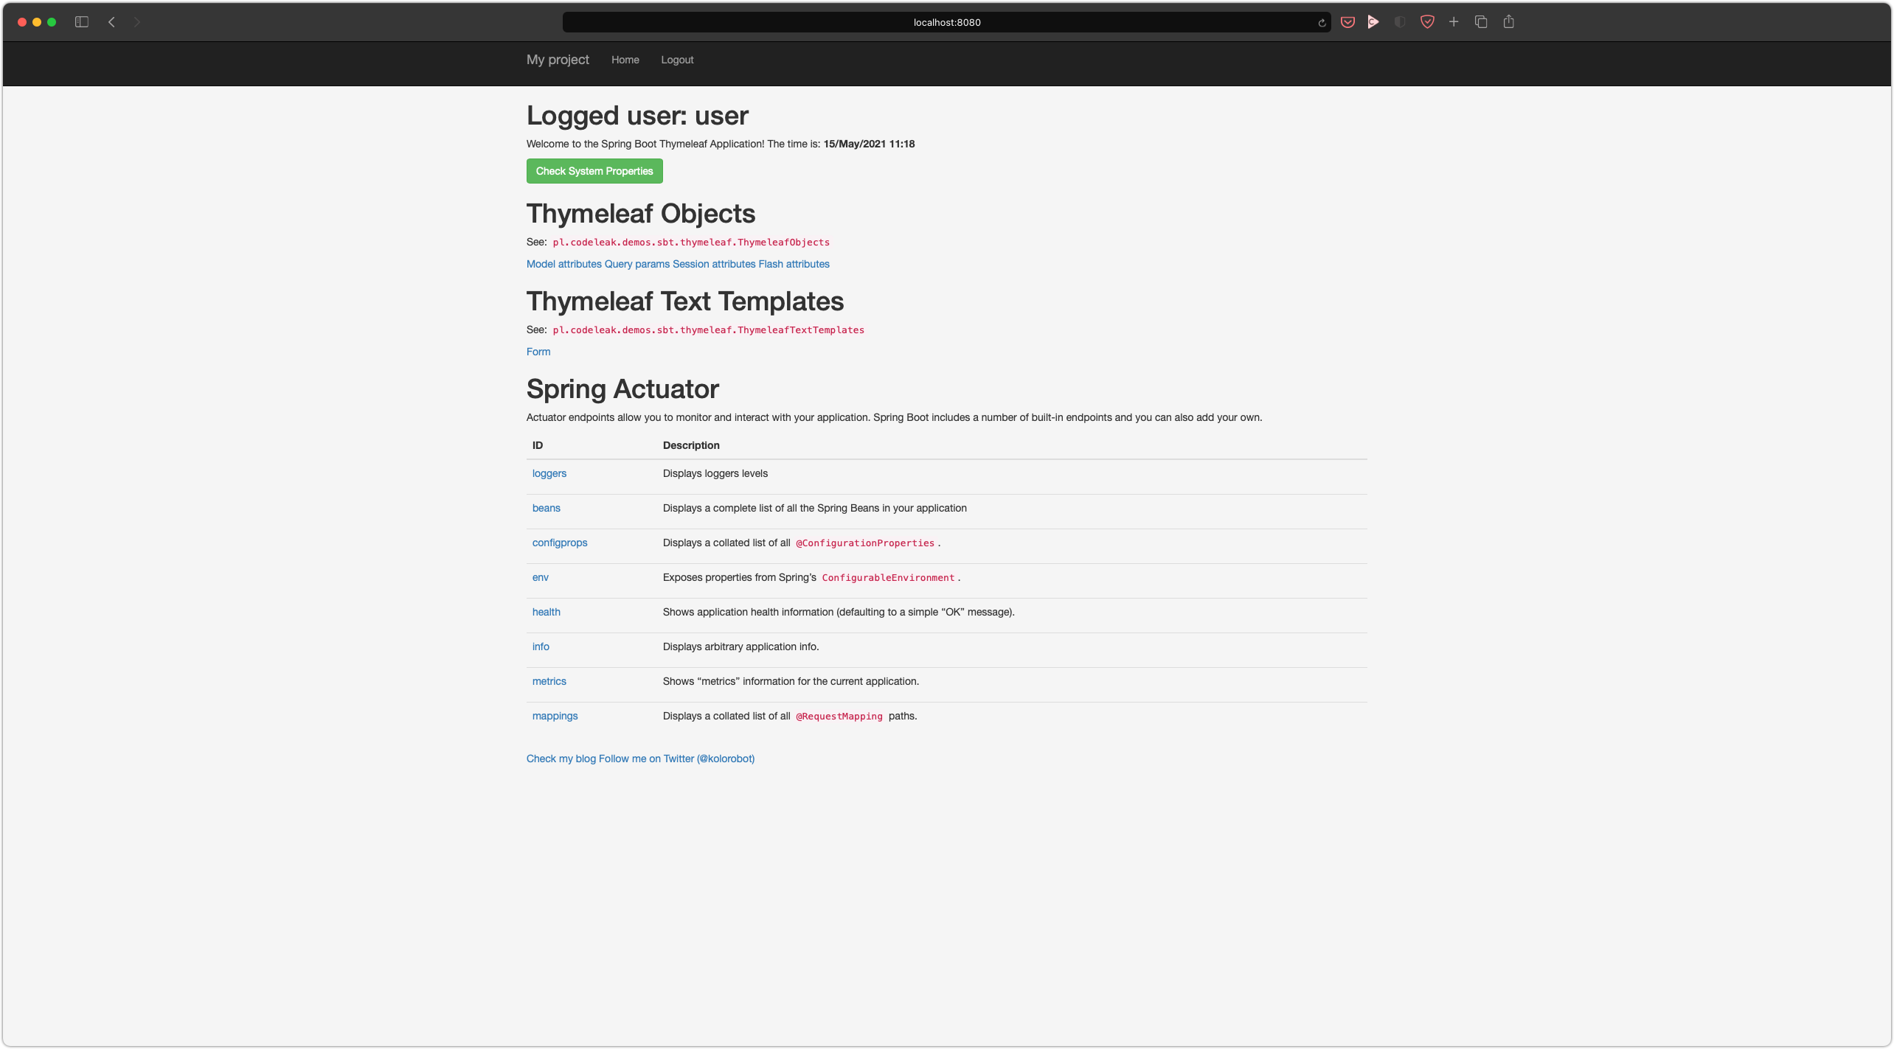
Task: Select Logout in the navbar
Action: click(676, 60)
